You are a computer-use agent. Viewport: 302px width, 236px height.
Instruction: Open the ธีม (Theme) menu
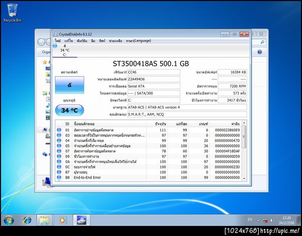pos(93,41)
